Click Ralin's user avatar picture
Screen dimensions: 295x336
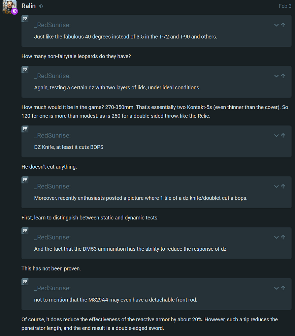[9, 7]
